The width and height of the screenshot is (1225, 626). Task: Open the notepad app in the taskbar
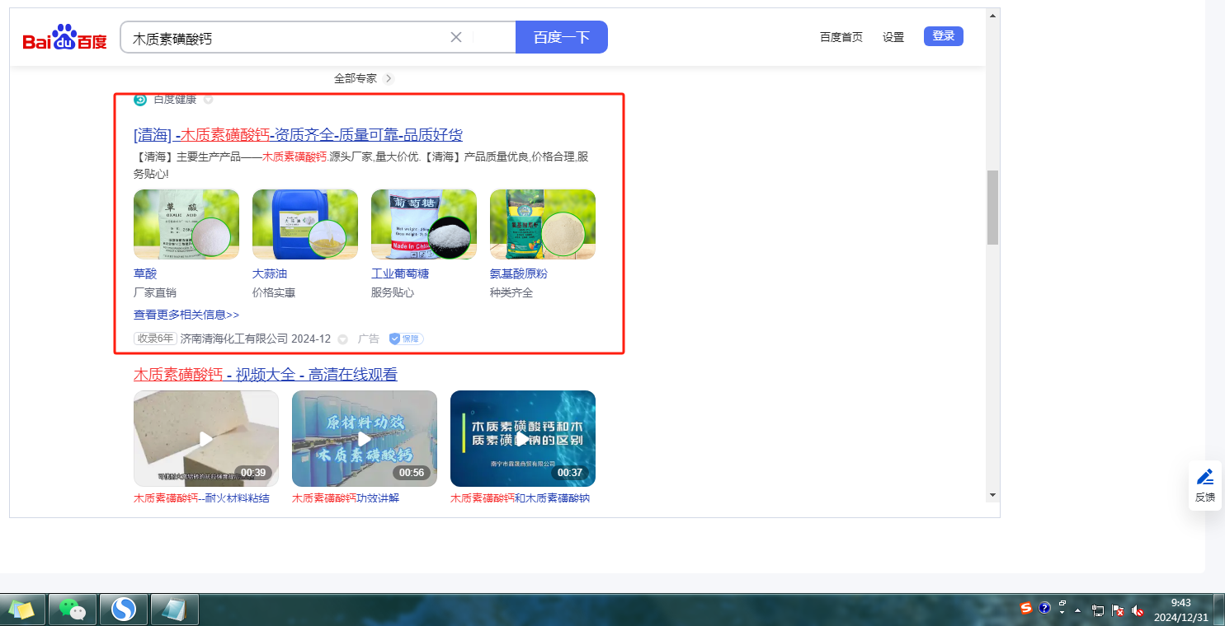(175, 610)
